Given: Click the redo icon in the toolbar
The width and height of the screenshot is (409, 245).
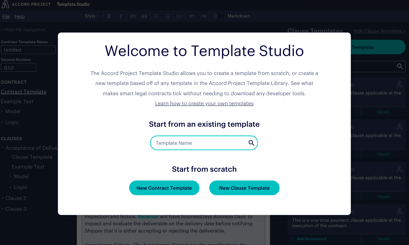Looking at the screenshot, I should tap(204, 16).
